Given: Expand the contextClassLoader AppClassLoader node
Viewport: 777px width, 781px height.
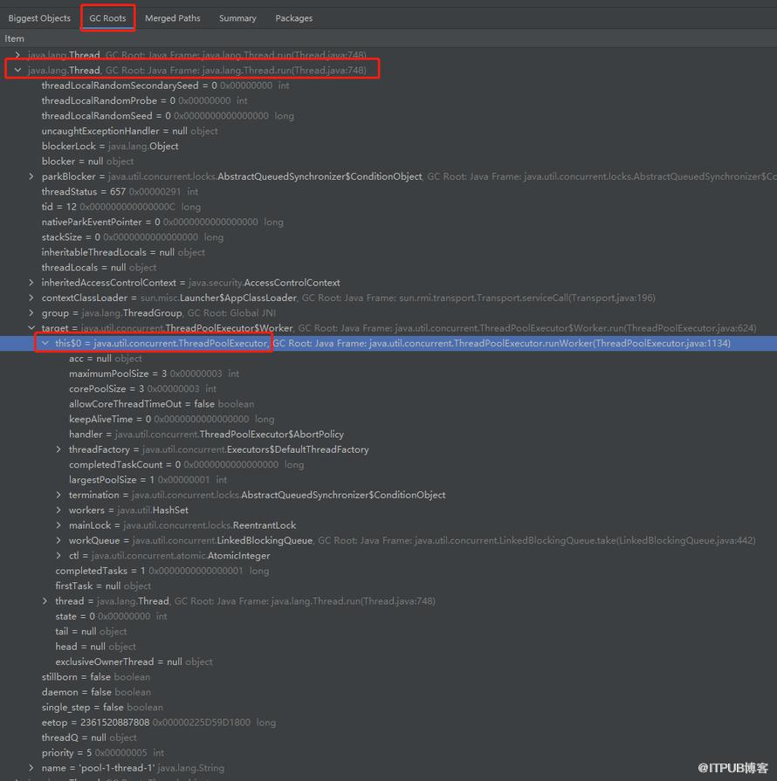Looking at the screenshot, I should (31, 298).
